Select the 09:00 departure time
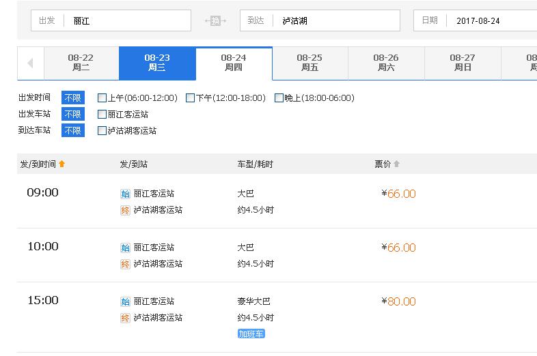537x356 pixels. [43, 192]
